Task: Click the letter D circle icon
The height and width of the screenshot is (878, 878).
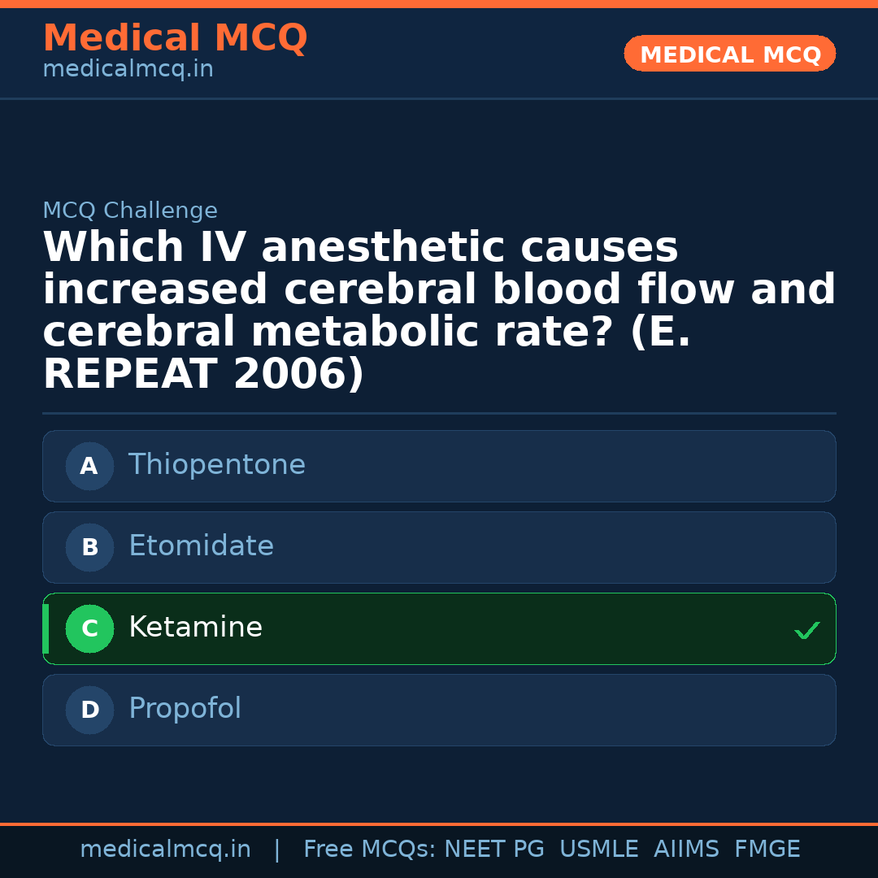Action: coord(89,711)
